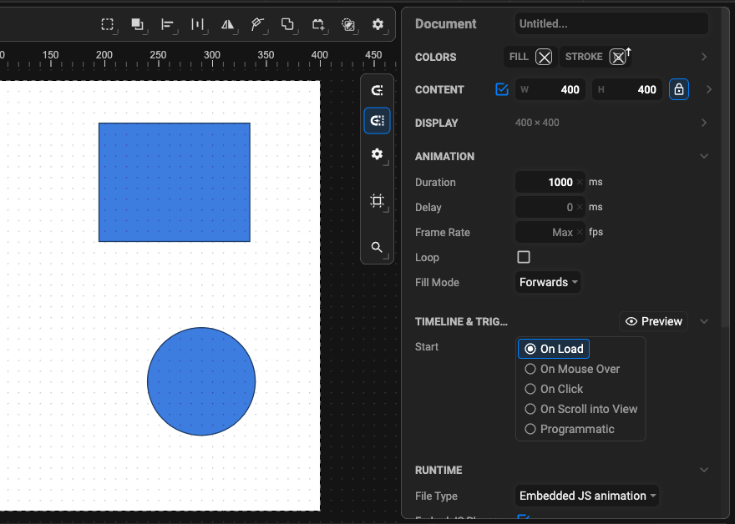Click the RUNTIME section header
This screenshot has height=524, width=735.
click(438, 470)
